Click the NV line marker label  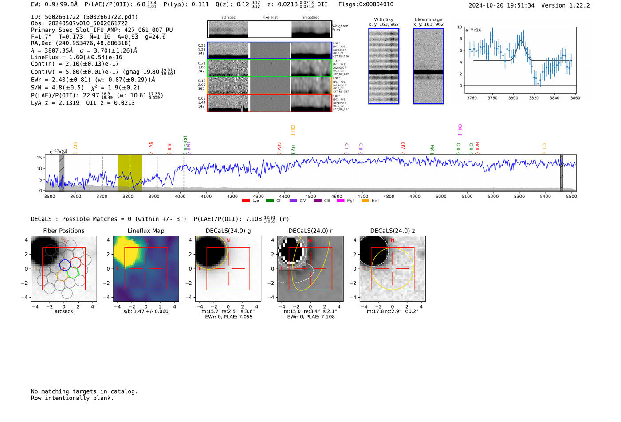click(x=151, y=145)
